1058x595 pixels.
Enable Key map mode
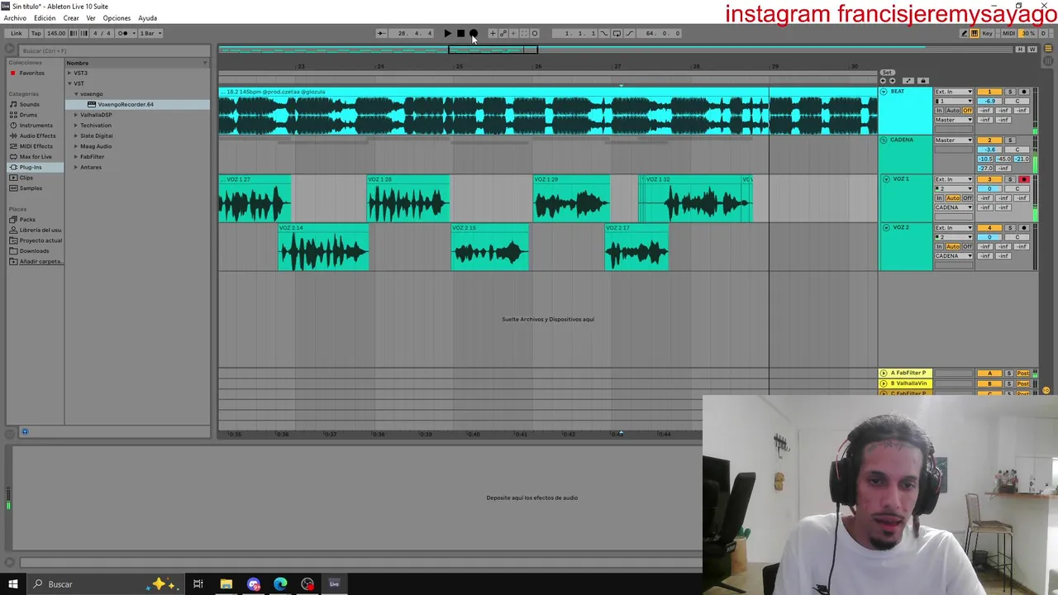pos(987,33)
